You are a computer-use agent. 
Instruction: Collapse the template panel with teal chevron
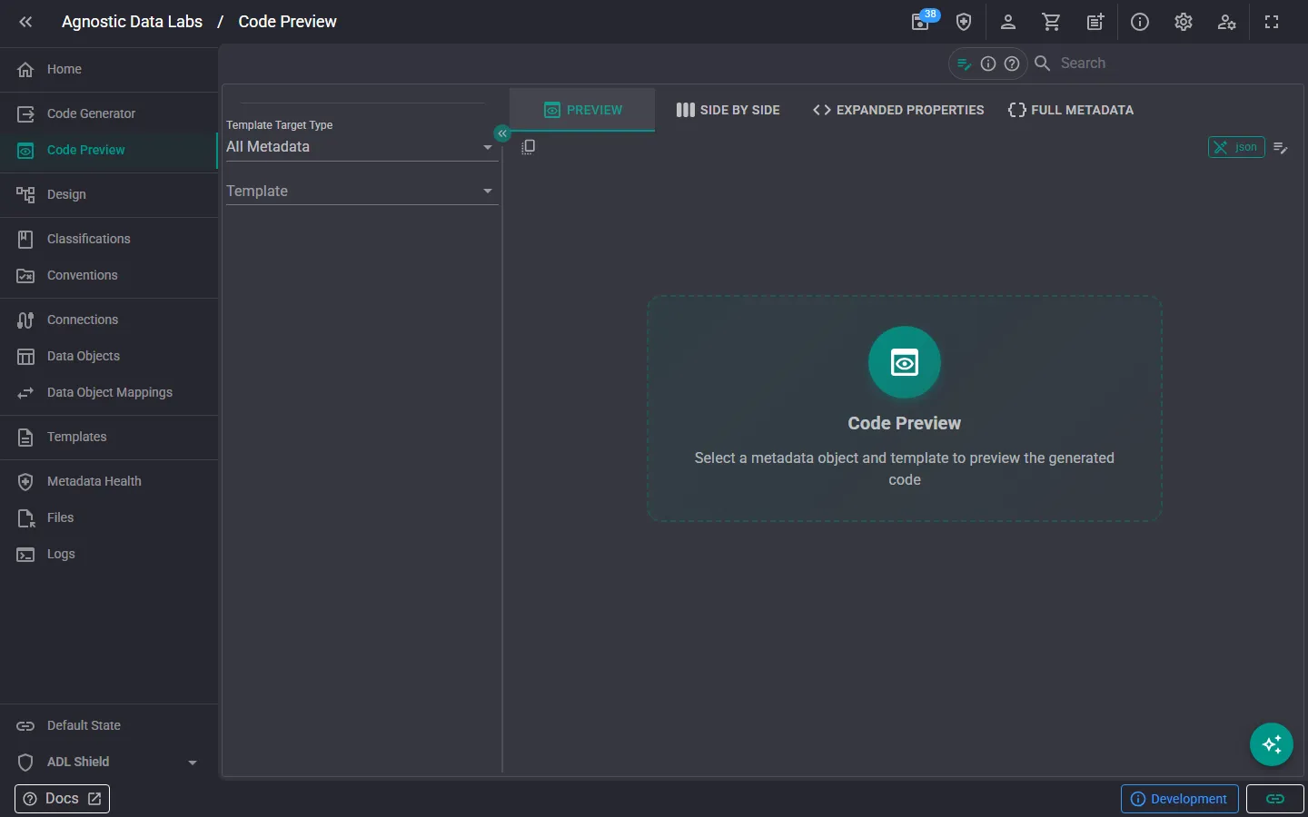pos(501,133)
